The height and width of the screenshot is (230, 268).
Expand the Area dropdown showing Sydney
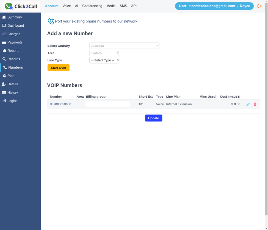104,53
